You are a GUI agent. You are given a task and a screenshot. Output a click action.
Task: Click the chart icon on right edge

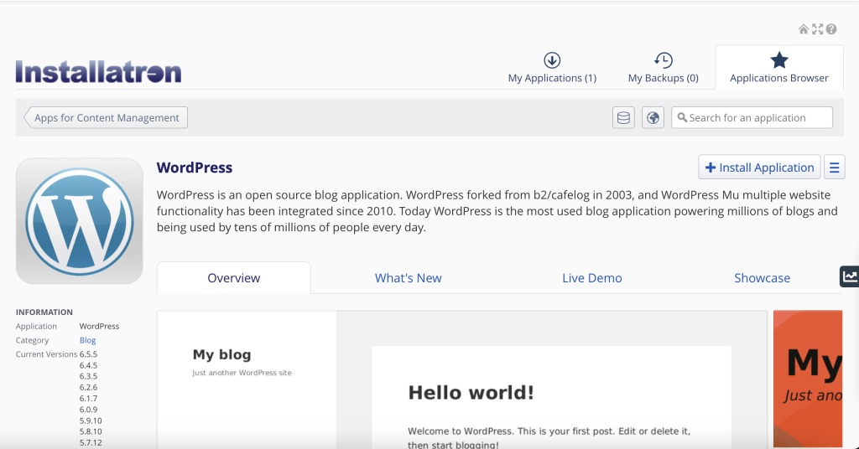tap(850, 276)
